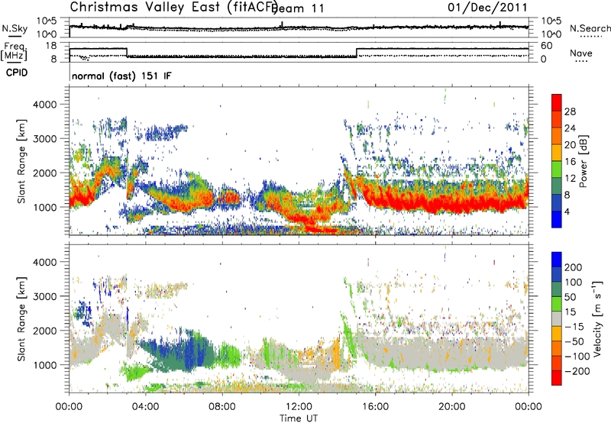611x423 pixels.
Task: Click the N.Sky legend label
Action: (x=15, y=28)
